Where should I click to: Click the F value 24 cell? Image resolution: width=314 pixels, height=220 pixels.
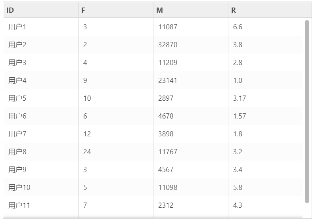pyautogui.click(x=116, y=151)
